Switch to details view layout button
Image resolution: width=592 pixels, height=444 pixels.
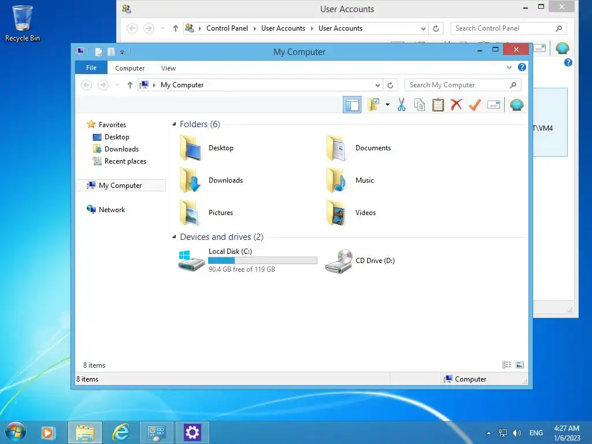[x=506, y=365]
